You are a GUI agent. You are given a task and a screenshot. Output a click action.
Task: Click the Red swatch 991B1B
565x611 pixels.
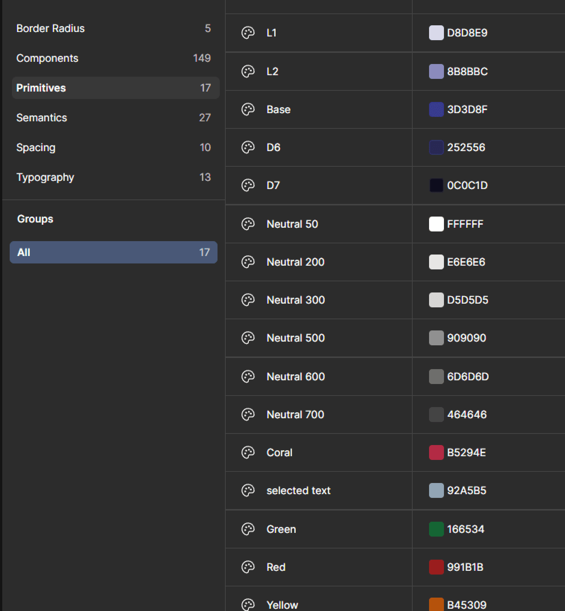(437, 567)
